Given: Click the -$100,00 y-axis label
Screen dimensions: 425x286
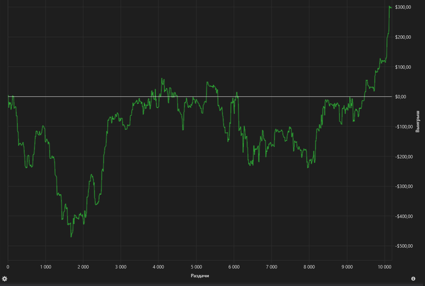Looking at the screenshot, I should coord(404,127).
